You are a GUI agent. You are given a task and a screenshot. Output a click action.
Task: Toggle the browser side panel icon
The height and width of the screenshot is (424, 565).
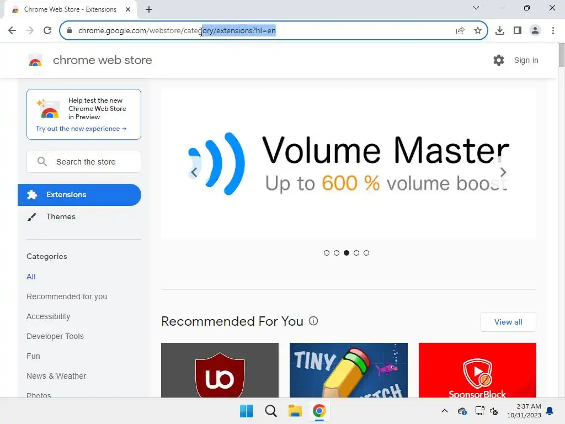518,31
